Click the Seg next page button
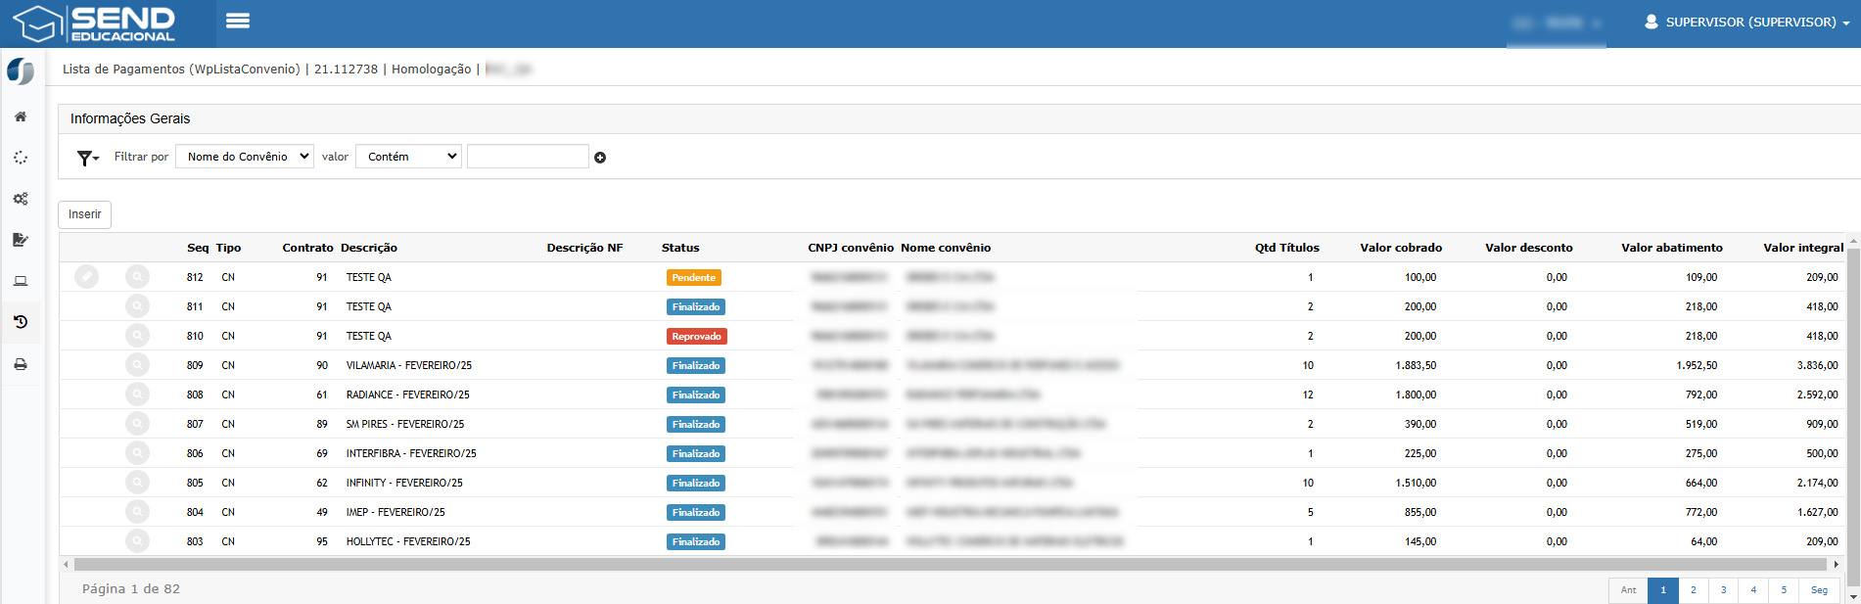 (1819, 590)
